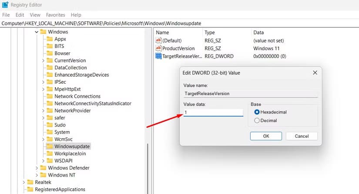Collapse the Windows key

(x=37, y=32)
